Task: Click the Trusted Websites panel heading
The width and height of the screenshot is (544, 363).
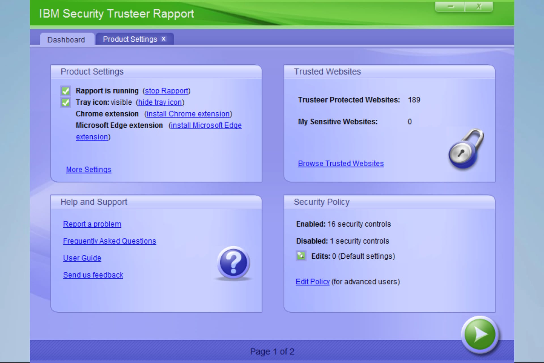Action: 327,71
